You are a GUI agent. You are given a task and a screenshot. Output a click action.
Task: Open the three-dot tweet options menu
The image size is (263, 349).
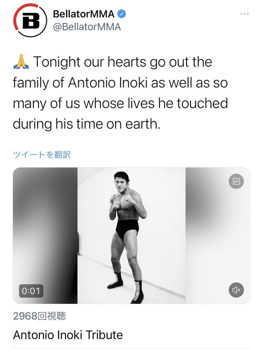(245, 14)
